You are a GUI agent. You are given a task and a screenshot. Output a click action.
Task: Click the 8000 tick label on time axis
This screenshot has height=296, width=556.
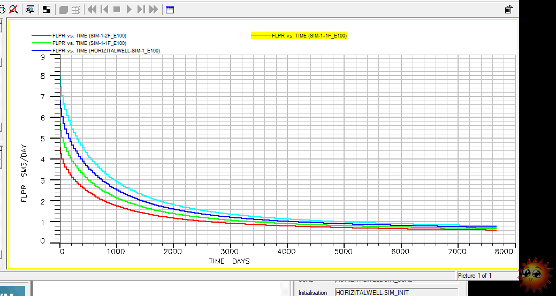click(504, 252)
